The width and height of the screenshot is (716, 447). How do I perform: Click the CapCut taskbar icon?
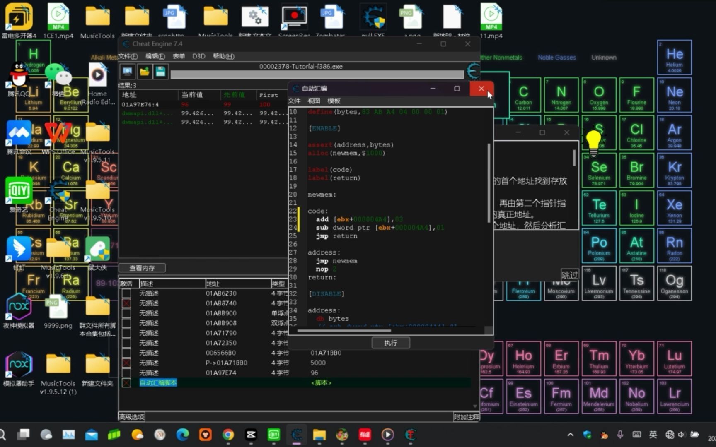point(251,435)
